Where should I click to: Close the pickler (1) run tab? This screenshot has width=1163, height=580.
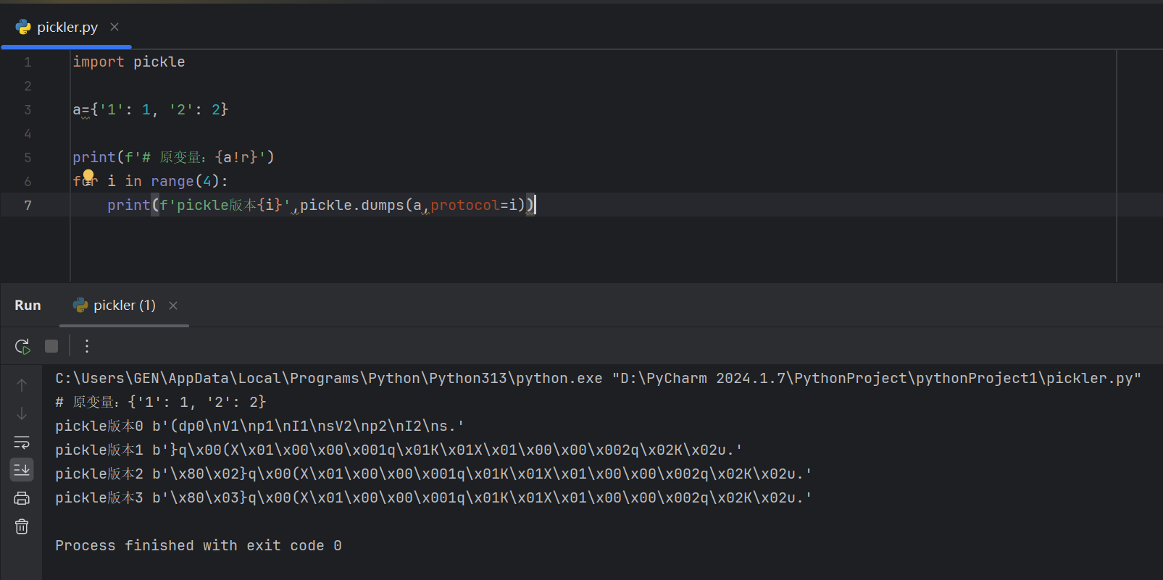[173, 306]
